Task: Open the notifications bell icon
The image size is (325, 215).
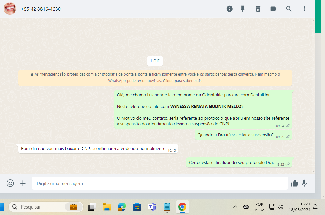Action: tap(315, 207)
